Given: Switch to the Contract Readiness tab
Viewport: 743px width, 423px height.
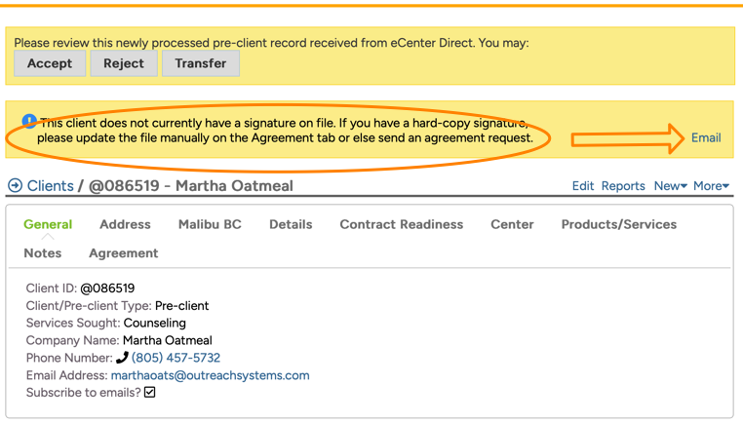Looking at the screenshot, I should point(401,224).
